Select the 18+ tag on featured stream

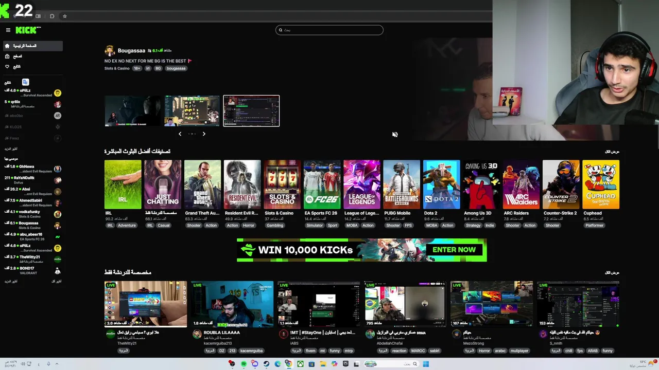click(x=137, y=68)
